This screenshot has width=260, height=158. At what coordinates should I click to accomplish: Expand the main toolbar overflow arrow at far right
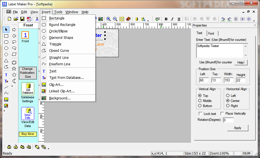(254, 21)
